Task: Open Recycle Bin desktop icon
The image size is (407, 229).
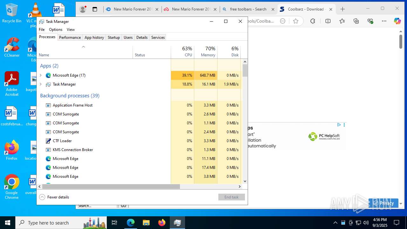Action: [x=12, y=13]
